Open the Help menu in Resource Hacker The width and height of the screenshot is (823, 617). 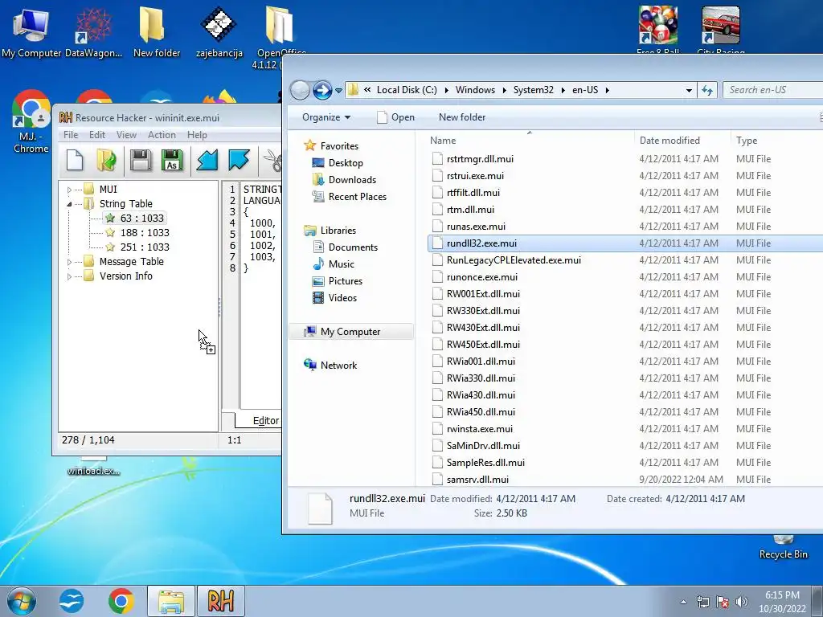198,135
